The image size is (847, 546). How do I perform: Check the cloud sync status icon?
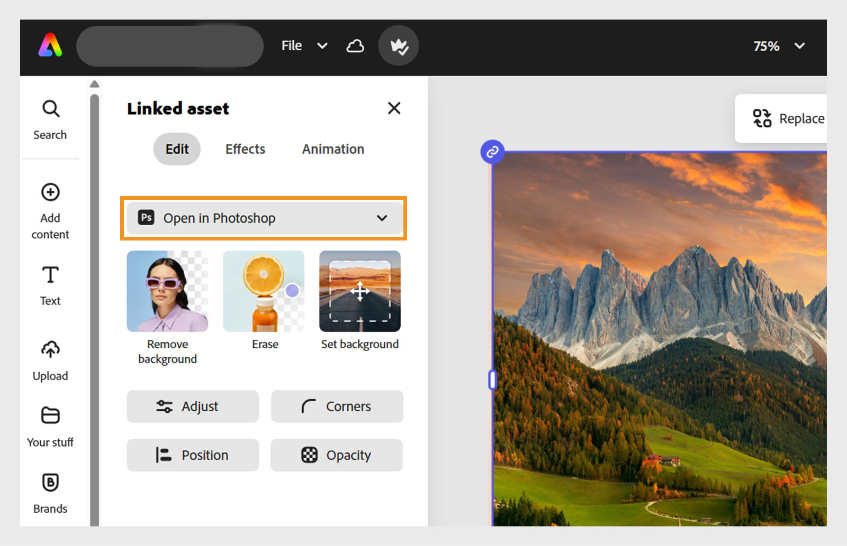coord(355,46)
